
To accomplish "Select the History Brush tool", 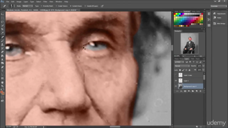I will [2, 48].
